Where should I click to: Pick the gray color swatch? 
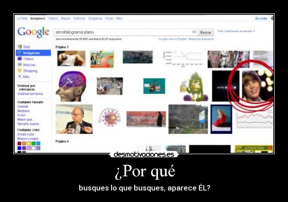pos(38,148)
